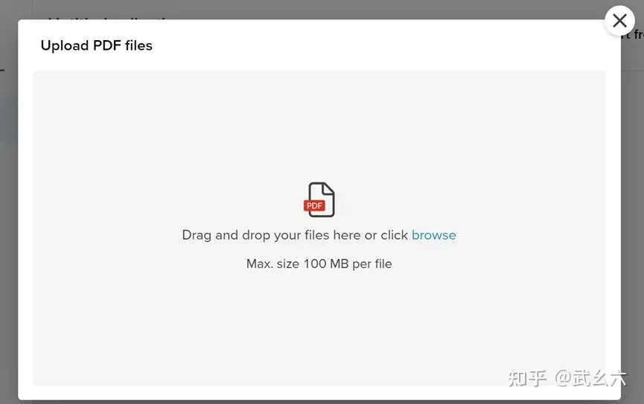Click the '100 MB' size limit text
The height and width of the screenshot is (404, 644).
326,263
